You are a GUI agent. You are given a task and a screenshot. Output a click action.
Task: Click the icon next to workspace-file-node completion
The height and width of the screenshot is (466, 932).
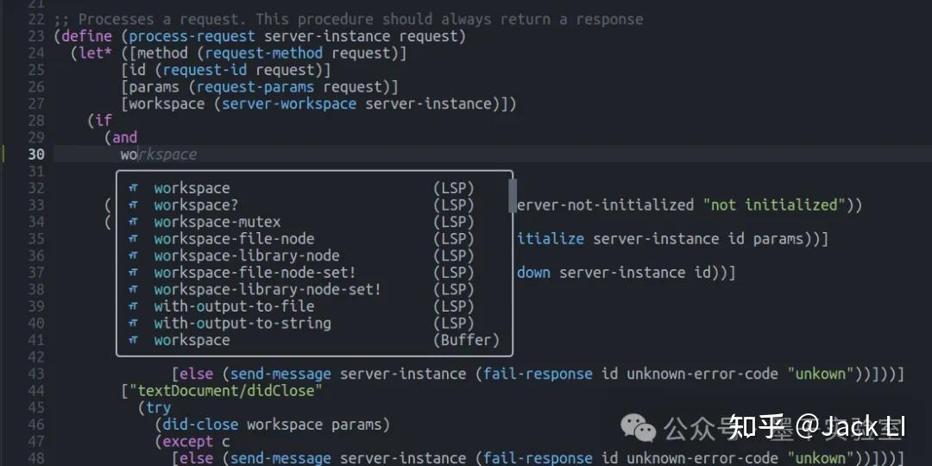[x=134, y=239]
